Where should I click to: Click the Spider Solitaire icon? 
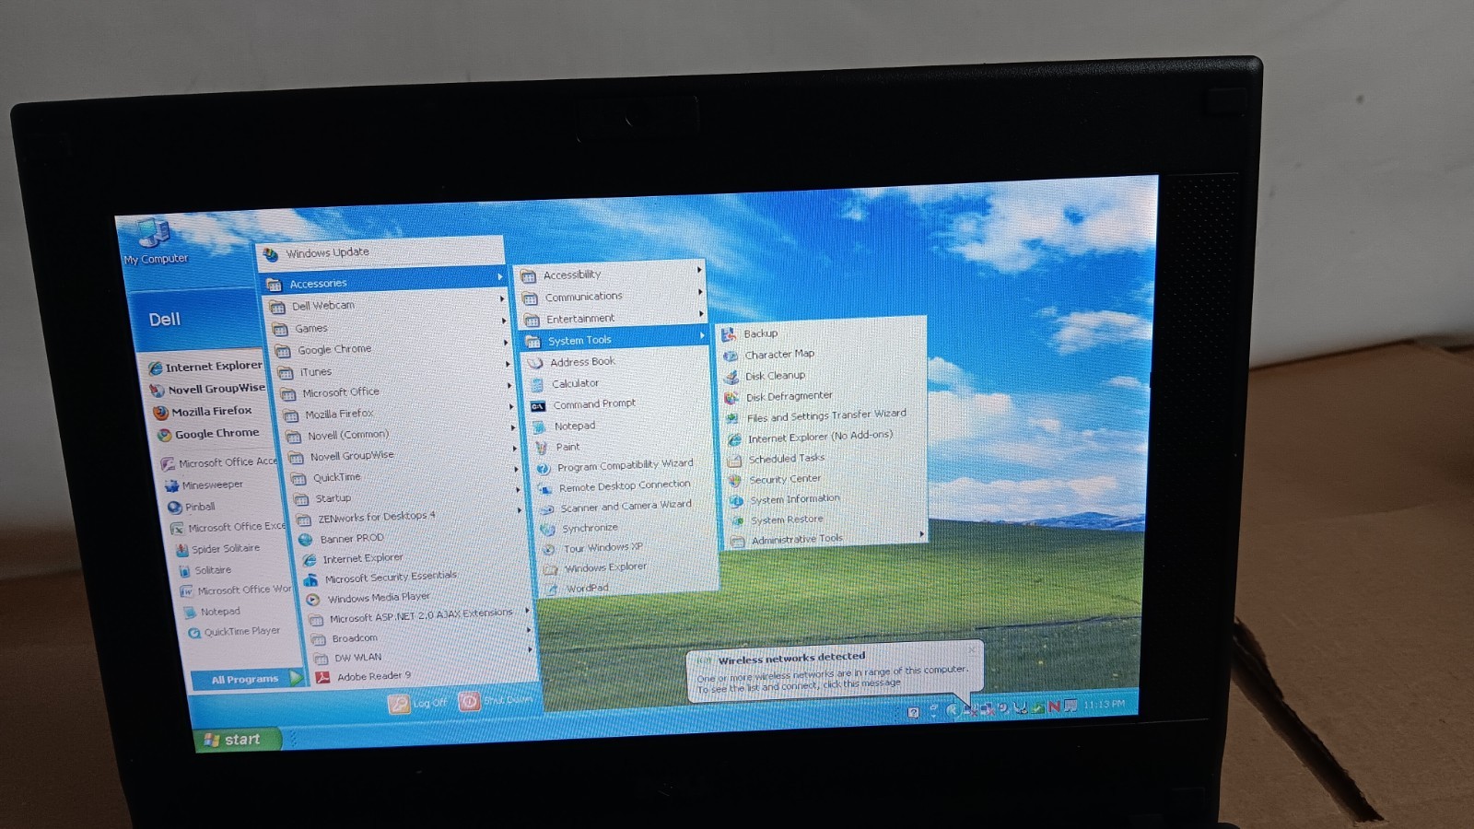pos(181,550)
